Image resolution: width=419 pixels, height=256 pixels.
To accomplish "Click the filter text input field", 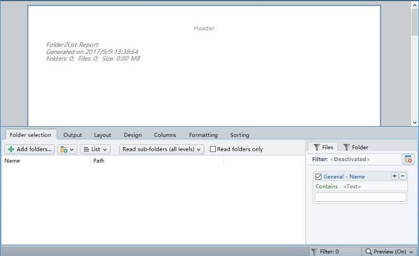I will [x=360, y=197].
